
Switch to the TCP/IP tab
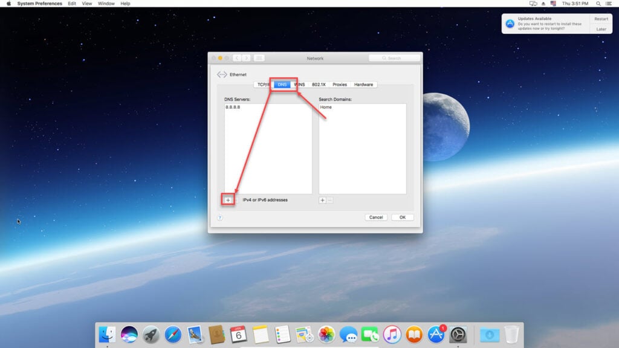(x=264, y=85)
